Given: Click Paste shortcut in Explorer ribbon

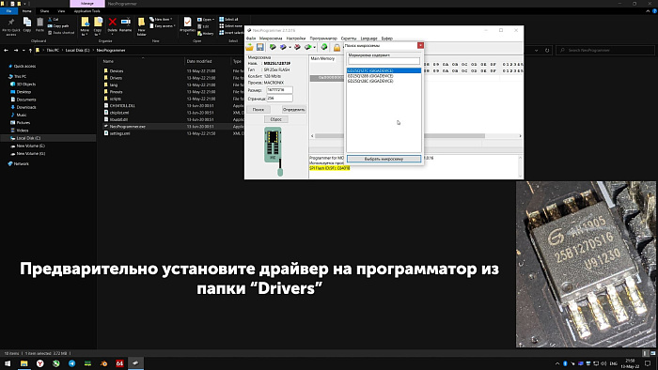Looking at the screenshot, I should coord(61,33).
